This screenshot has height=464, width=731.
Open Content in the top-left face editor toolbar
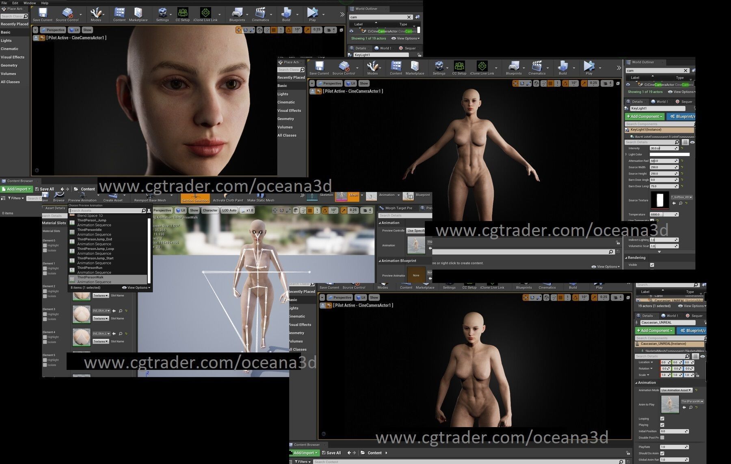(x=119, y=15)
